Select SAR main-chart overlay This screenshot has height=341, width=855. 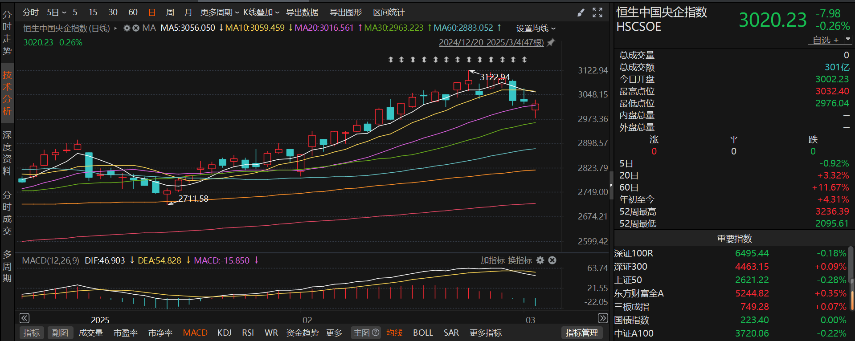click(x=451, y=333)
